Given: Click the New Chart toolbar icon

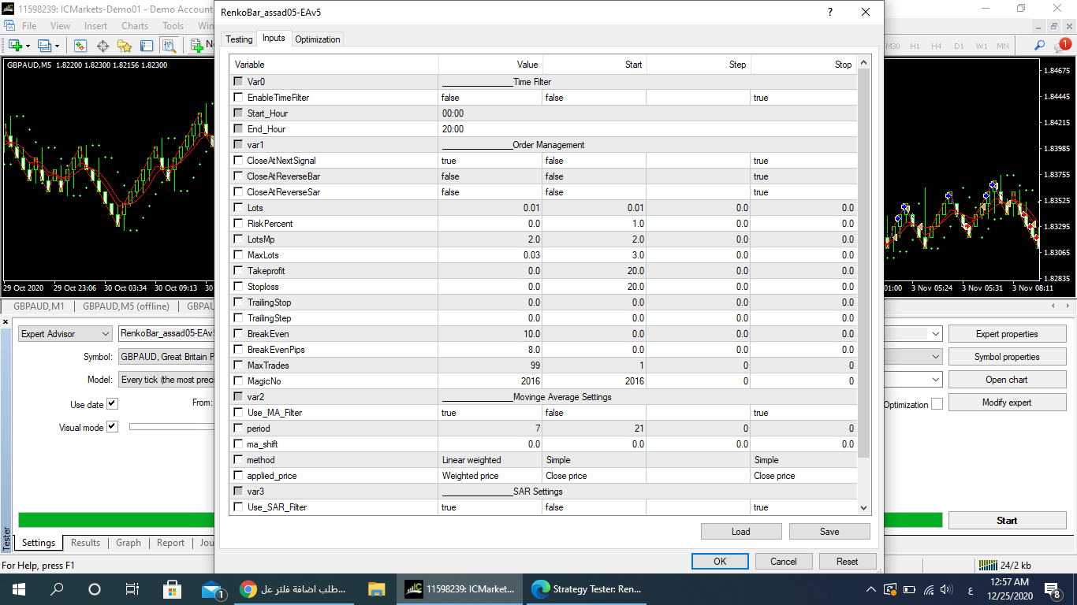Looking at the screenshot, I should [15, 46].
